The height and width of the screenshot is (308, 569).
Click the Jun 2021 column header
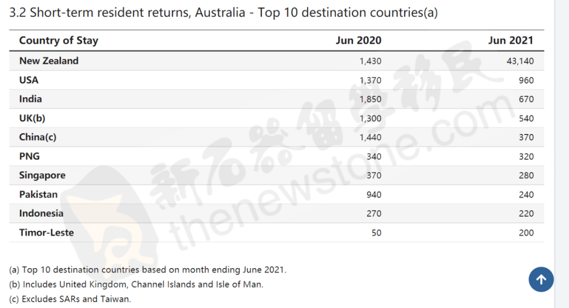pos(511,40)
